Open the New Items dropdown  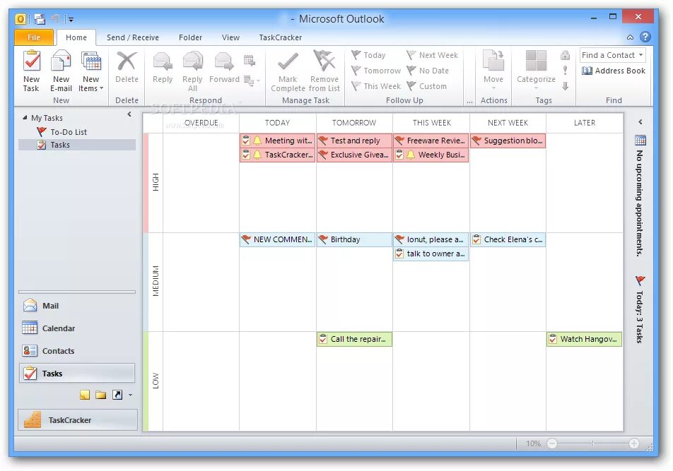[x=91, y=71]
